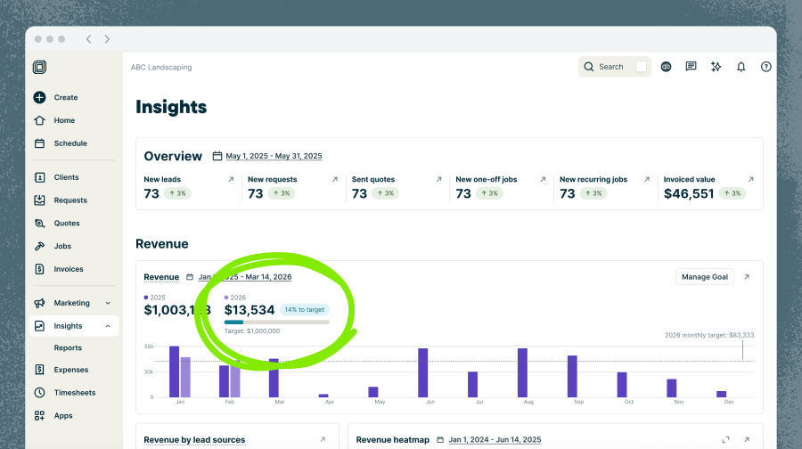Open the notifications bell
Screen dimensions: 802x449
[741, 67]
